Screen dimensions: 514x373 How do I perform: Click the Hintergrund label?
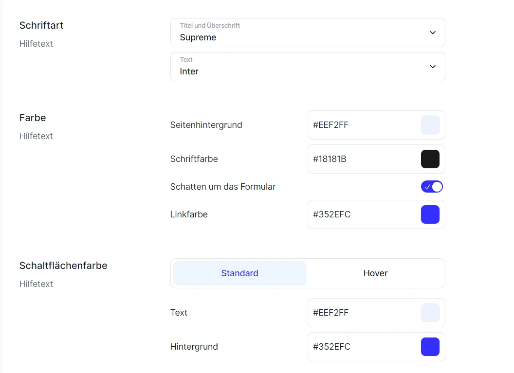[x=194, y=347]
